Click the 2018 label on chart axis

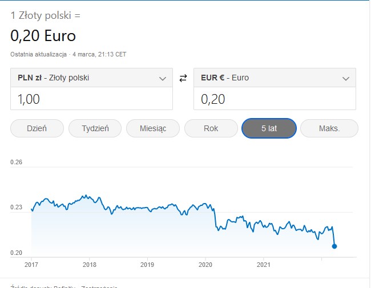pyautogui.click(x=90, y=265)
